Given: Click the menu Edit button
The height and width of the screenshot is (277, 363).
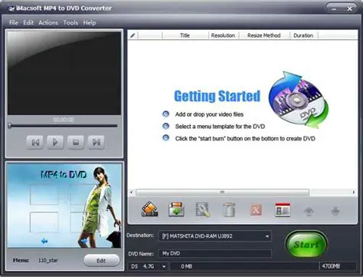Looking at the screenshot, I should (x=101, y=260).
